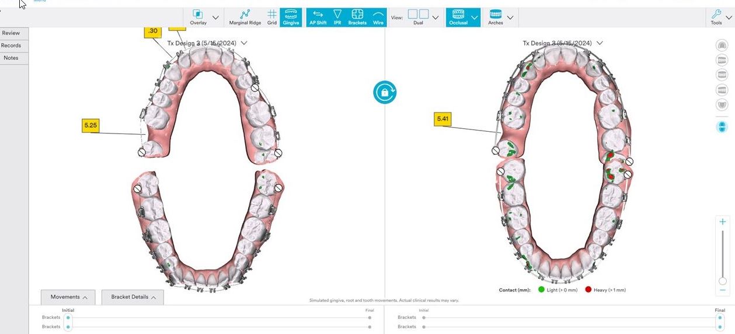Click the zoom out minus button
The image size is (735, 334).
click(x=723, y=290)
